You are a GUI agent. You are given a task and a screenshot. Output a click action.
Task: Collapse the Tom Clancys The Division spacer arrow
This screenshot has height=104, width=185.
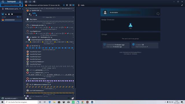[x=73, y=35]
